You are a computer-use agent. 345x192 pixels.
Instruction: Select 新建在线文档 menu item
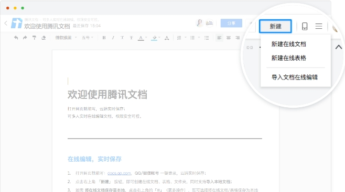pyautogui.click(x=289, y=44)
